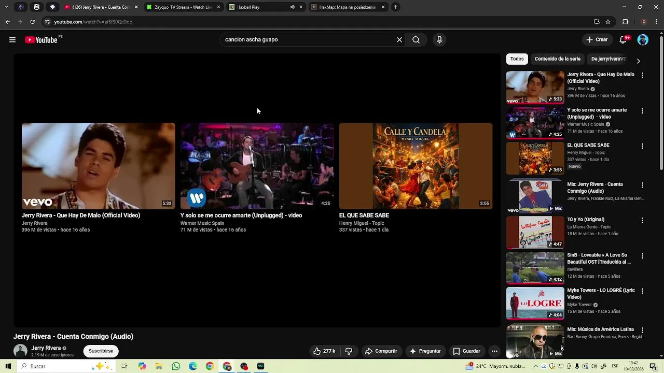Open options for Myke Towers LO LOGRÉ
Viewport: 664px width, 373px height.
point(642,291)
